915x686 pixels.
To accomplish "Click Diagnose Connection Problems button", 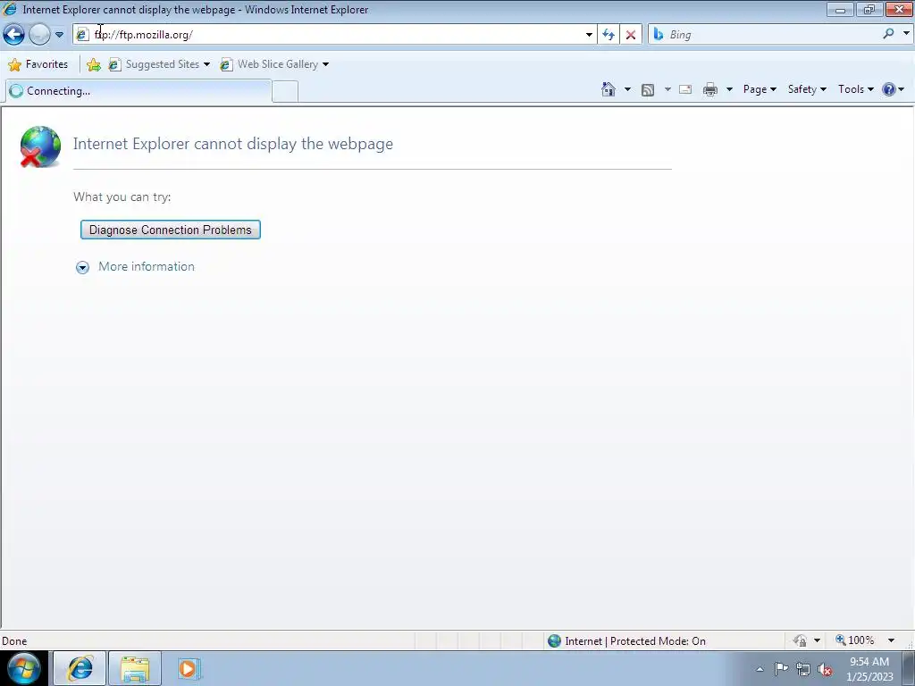I will coord(171,230).
